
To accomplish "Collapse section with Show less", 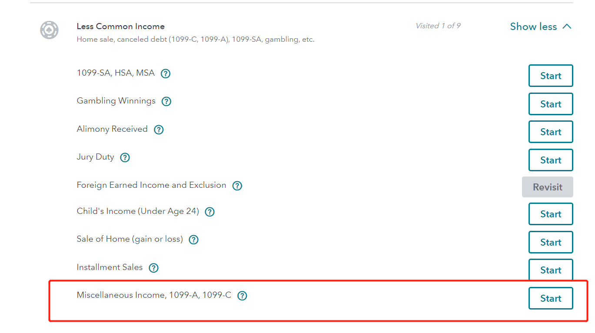I will pos(540,27).
